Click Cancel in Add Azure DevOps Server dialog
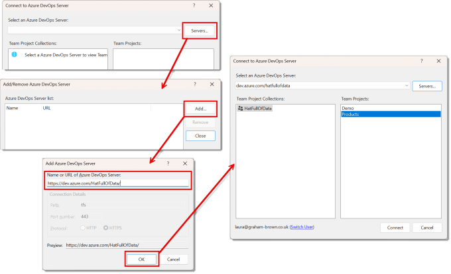This screenshot has width=451, height=274. point(174,259)
